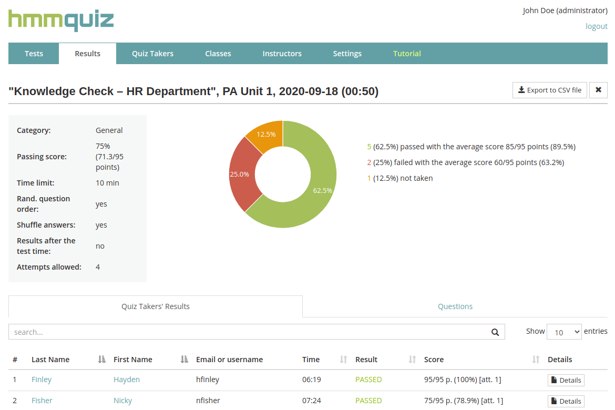
Task: Click the red 25.0% failed chart segment
Action: tap(240, 174)
